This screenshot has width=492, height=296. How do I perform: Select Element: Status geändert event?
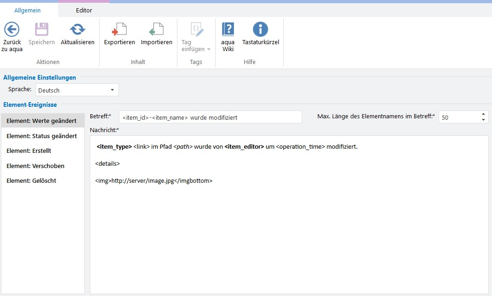click(x=42, y=136)
